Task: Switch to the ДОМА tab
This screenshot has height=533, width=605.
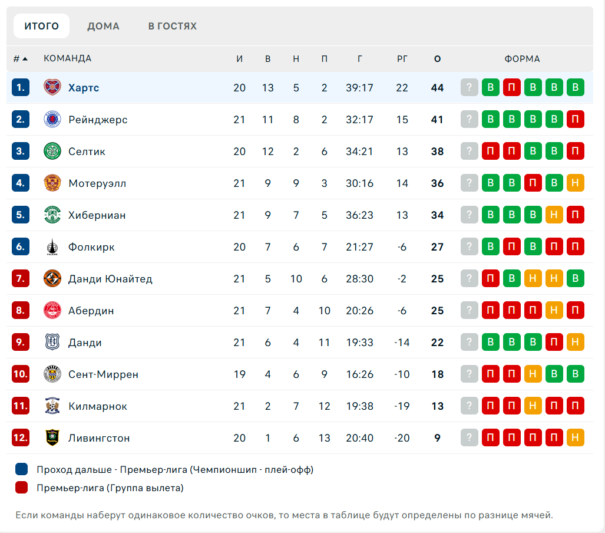Action: pyautogui.click(x=103, y=26)
